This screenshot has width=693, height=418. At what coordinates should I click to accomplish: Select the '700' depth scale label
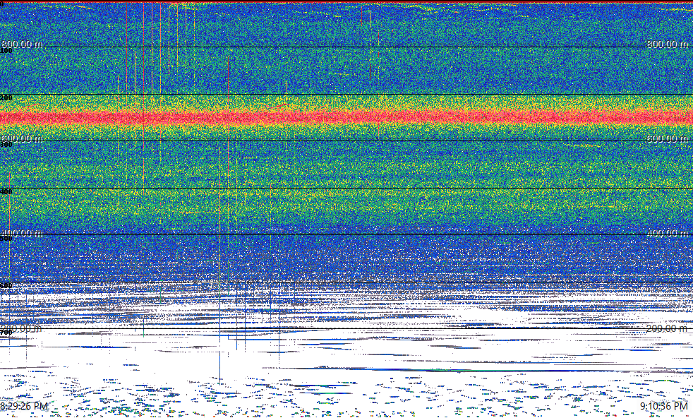[6, 332]
